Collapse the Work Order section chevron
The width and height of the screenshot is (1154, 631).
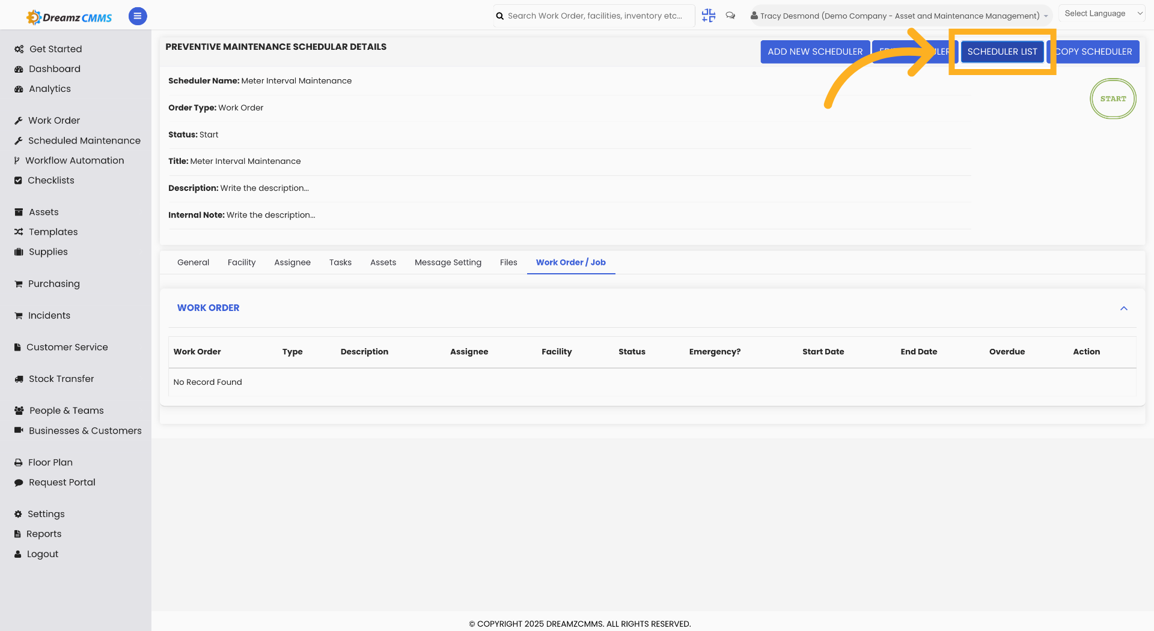[1124, 308]
